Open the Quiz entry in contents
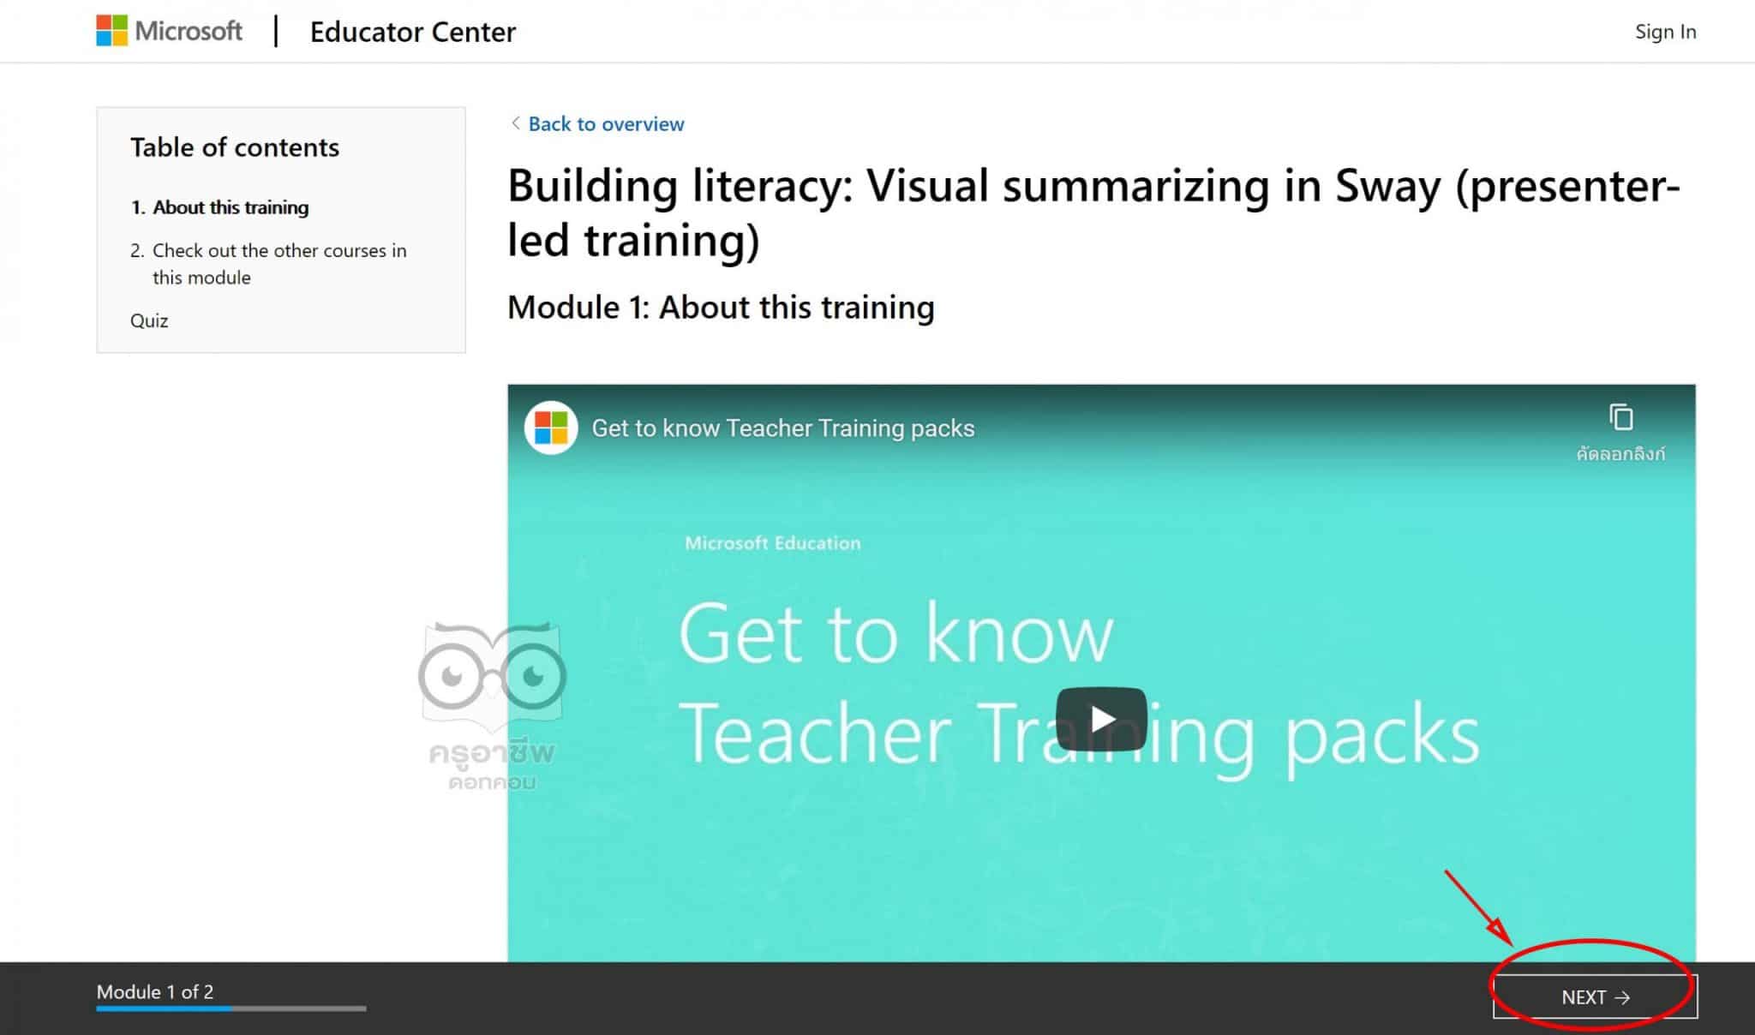This screenshot has width=1755, height=1035. coord(149,320)
